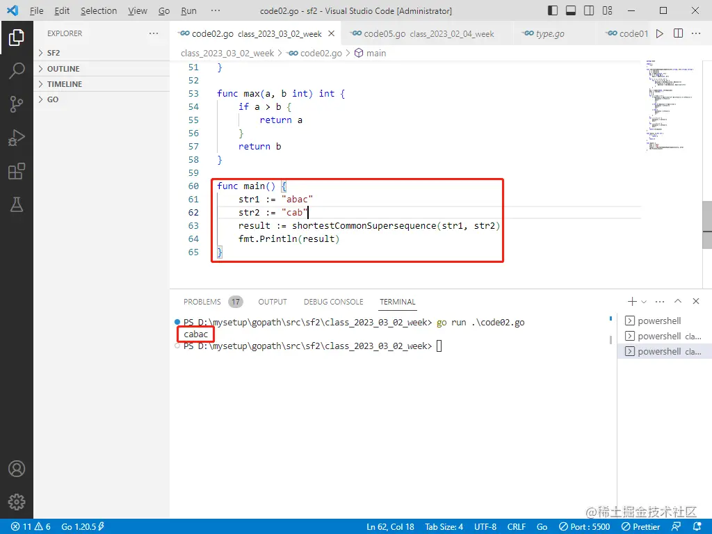Click the feedback icon in status bar
This screenshot has width=712, height=534.
[x=676, y=527]
